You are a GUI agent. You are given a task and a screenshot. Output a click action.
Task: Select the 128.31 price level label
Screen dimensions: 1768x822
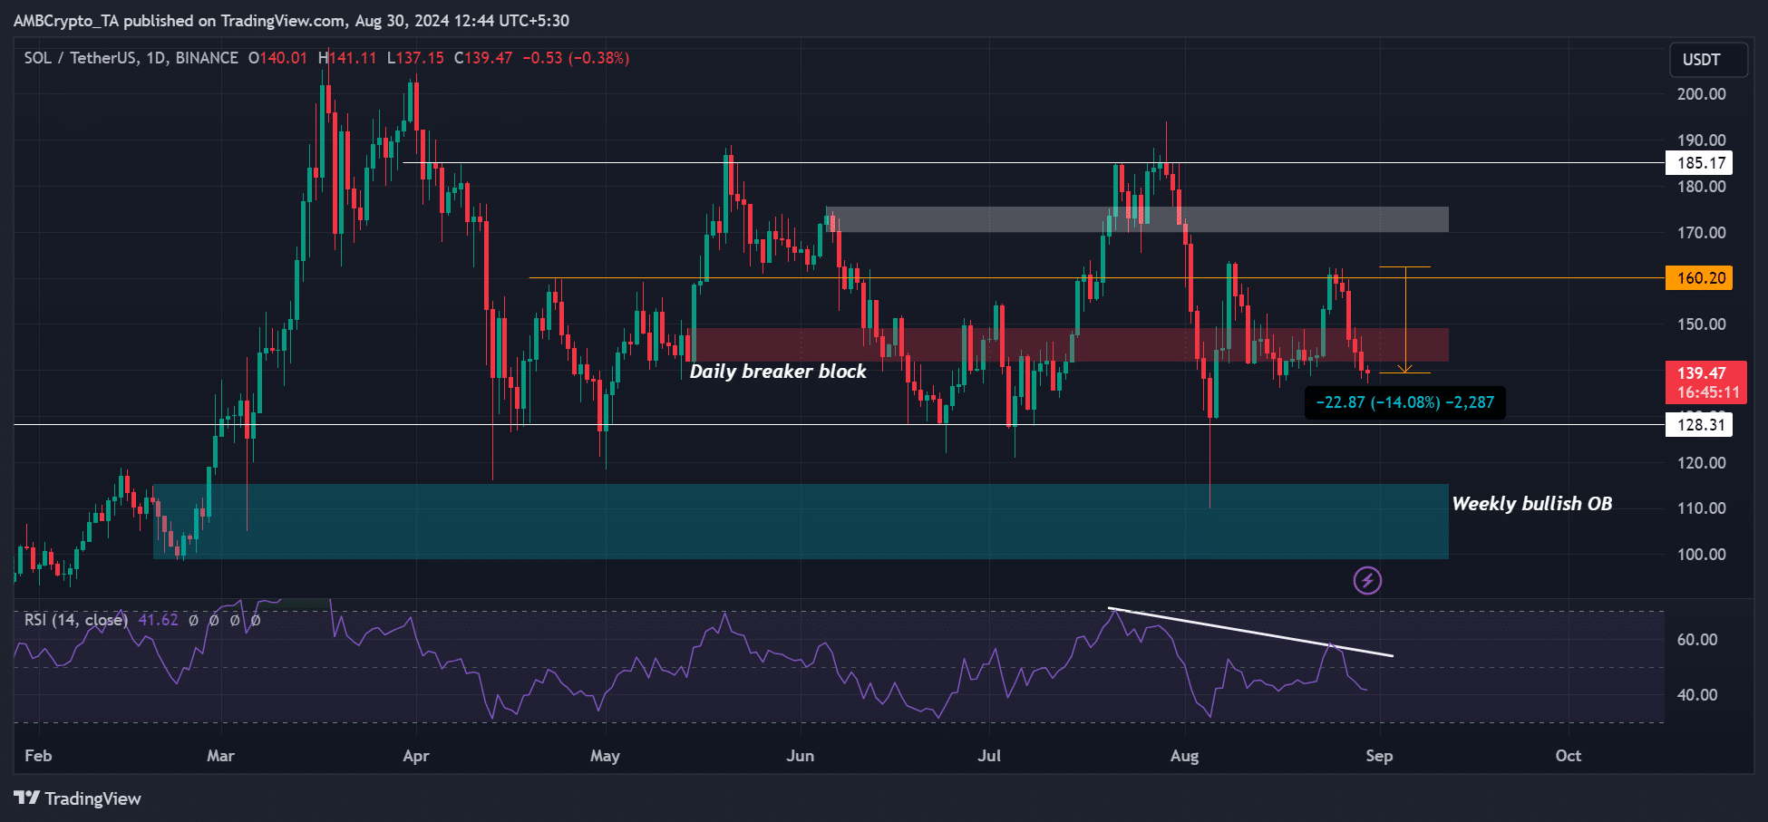(1699, 424)
